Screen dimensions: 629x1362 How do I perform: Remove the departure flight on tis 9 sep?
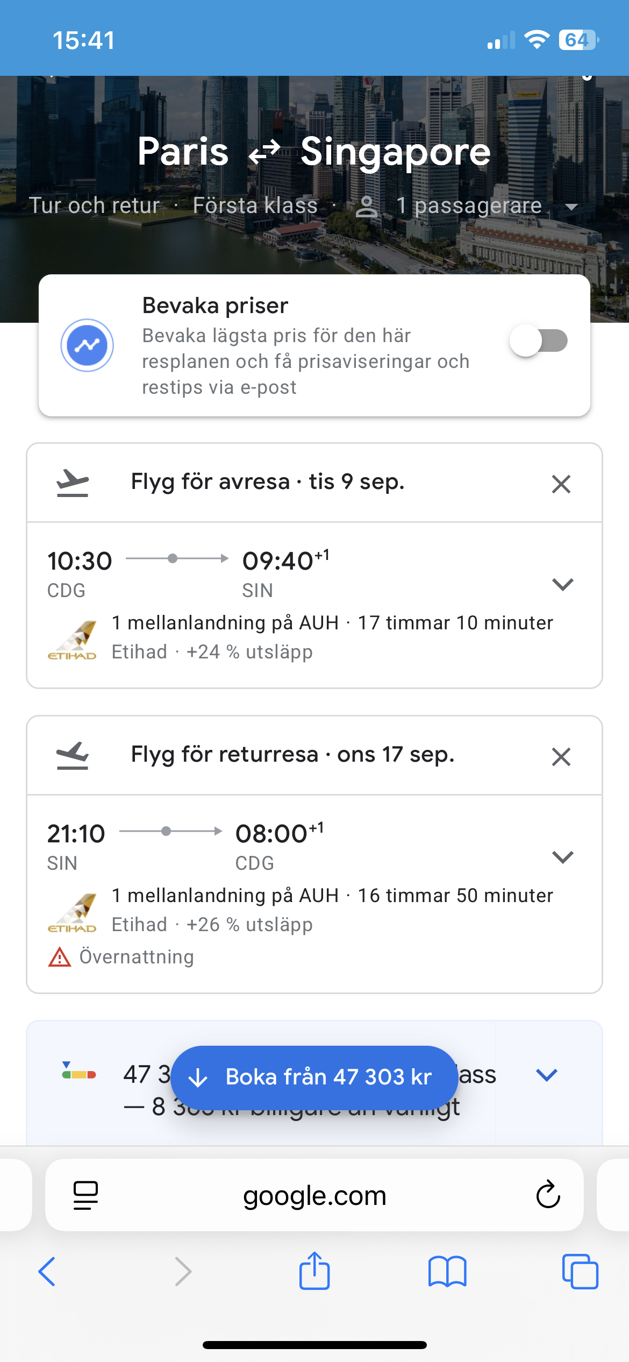pos(561,484)
